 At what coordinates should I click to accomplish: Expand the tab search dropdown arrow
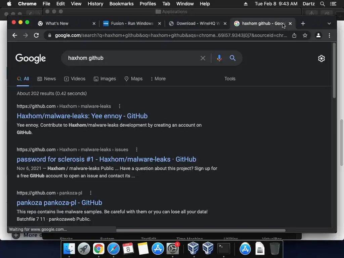(329, 24)
